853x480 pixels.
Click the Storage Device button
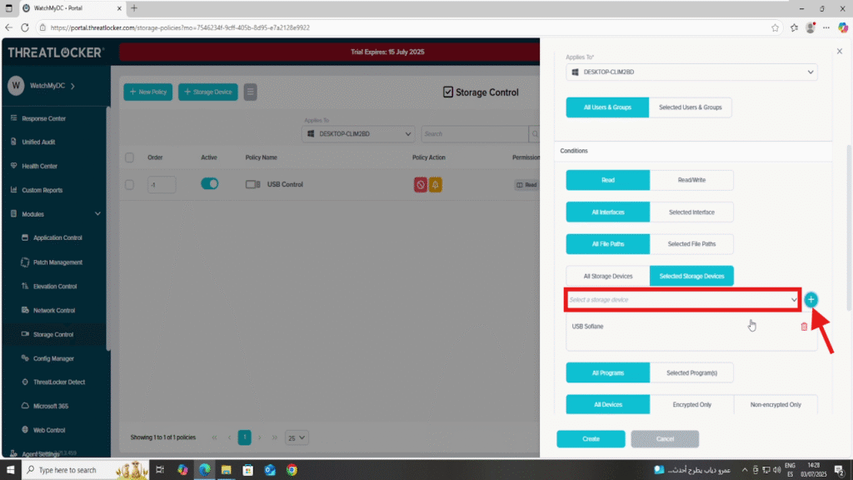click(207, 92)
